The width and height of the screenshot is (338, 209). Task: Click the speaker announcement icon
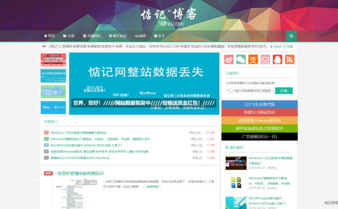44,46
